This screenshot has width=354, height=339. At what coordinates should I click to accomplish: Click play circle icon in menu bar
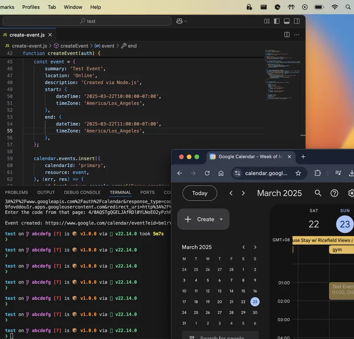point(305,7)
